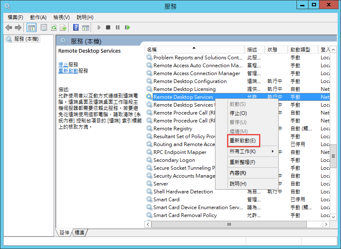Click gear icon beside Smart Card Removal Policy

tap(149, 215)
